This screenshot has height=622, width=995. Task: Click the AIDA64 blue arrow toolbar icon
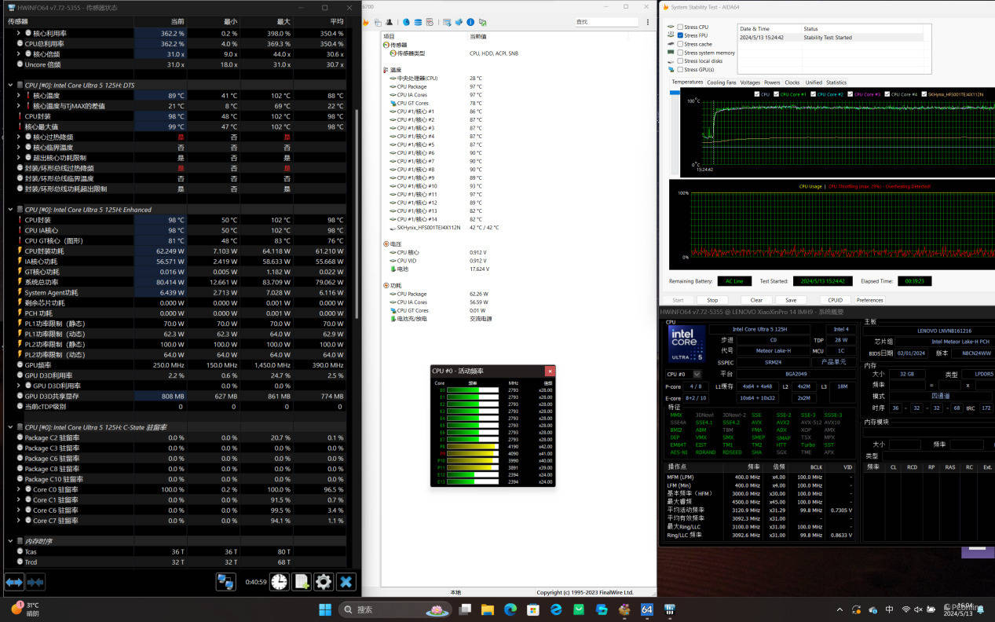click(x=459, y=22)
